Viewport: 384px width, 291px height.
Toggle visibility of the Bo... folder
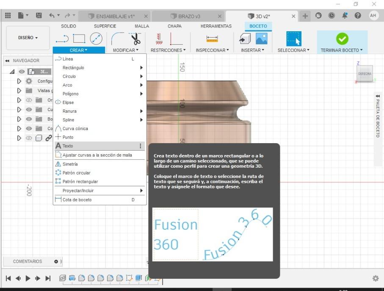29,119
